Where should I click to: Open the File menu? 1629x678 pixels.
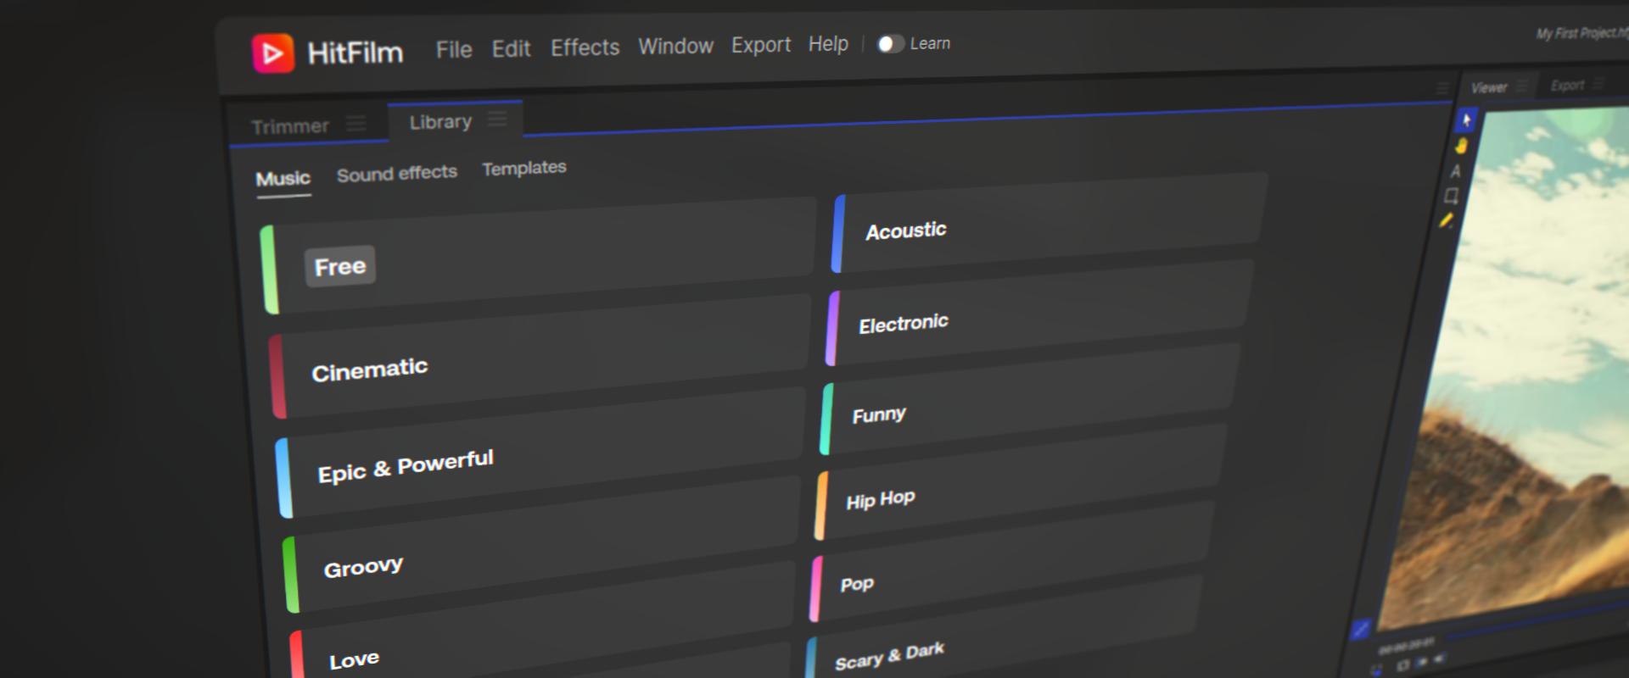point(454,50)
